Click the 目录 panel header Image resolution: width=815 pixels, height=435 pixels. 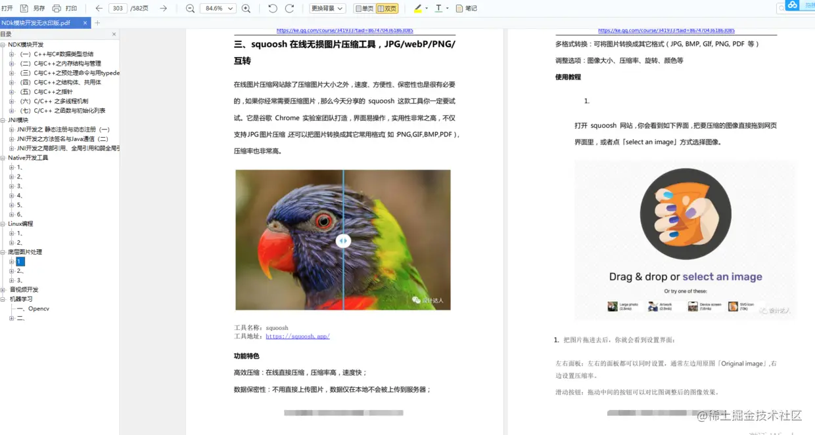[59, 34]
